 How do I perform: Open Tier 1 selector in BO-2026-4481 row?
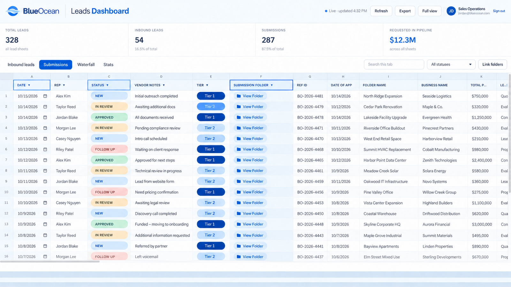[x=211, y=96]
